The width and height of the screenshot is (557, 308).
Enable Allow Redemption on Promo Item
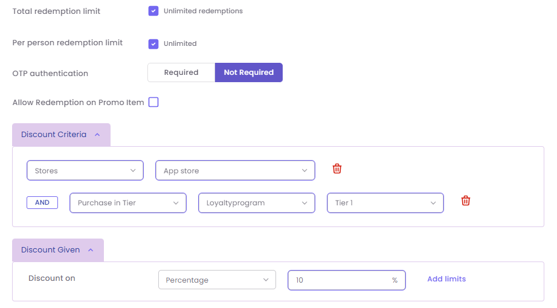[153, 102]
